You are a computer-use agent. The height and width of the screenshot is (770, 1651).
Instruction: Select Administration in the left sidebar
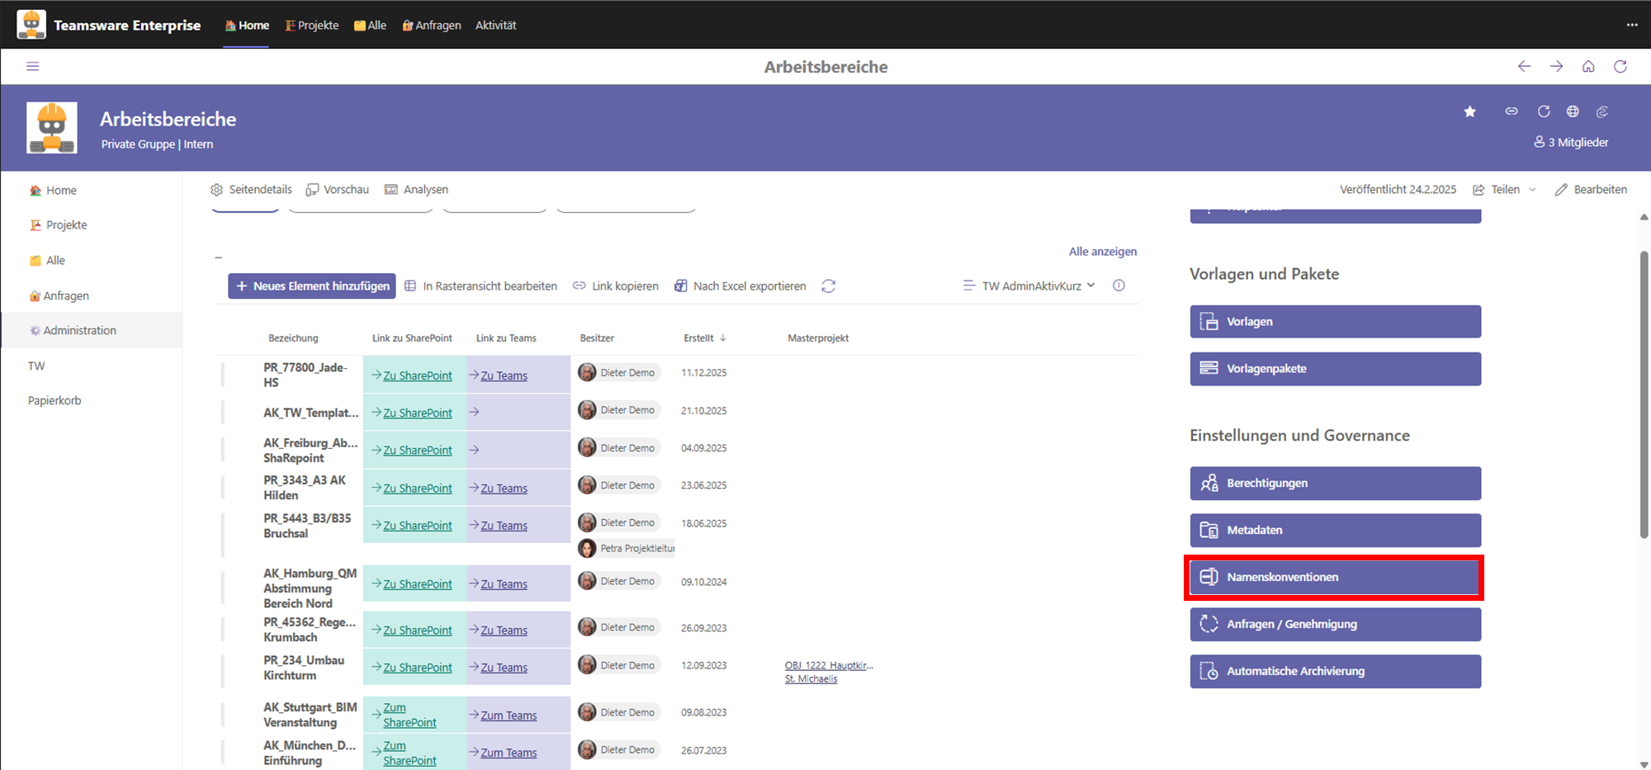pyautogui.click(x=79, y=330)
